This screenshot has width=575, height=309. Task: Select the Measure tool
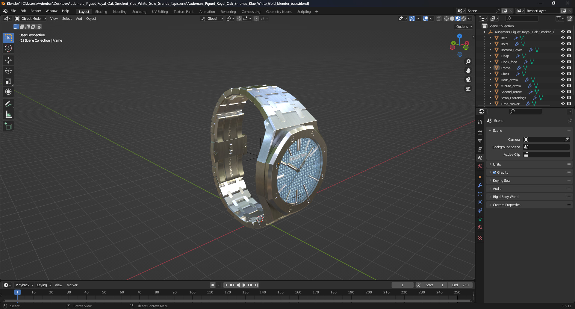click(8, 114)
